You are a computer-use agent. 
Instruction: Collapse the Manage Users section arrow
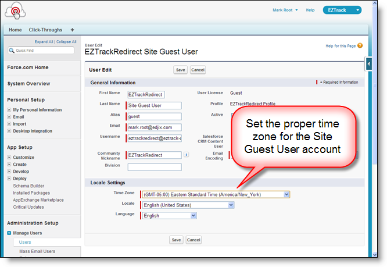tap(9, 233)
